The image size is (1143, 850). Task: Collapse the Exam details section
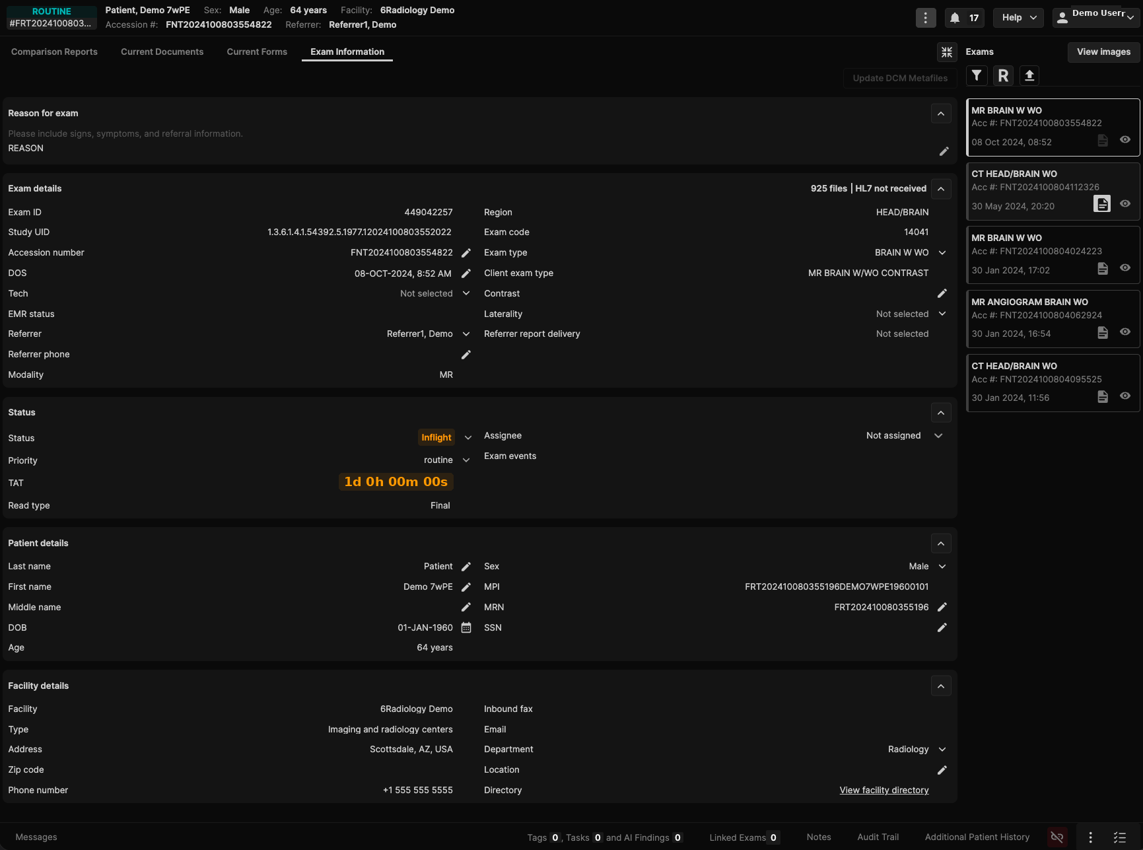941,189
